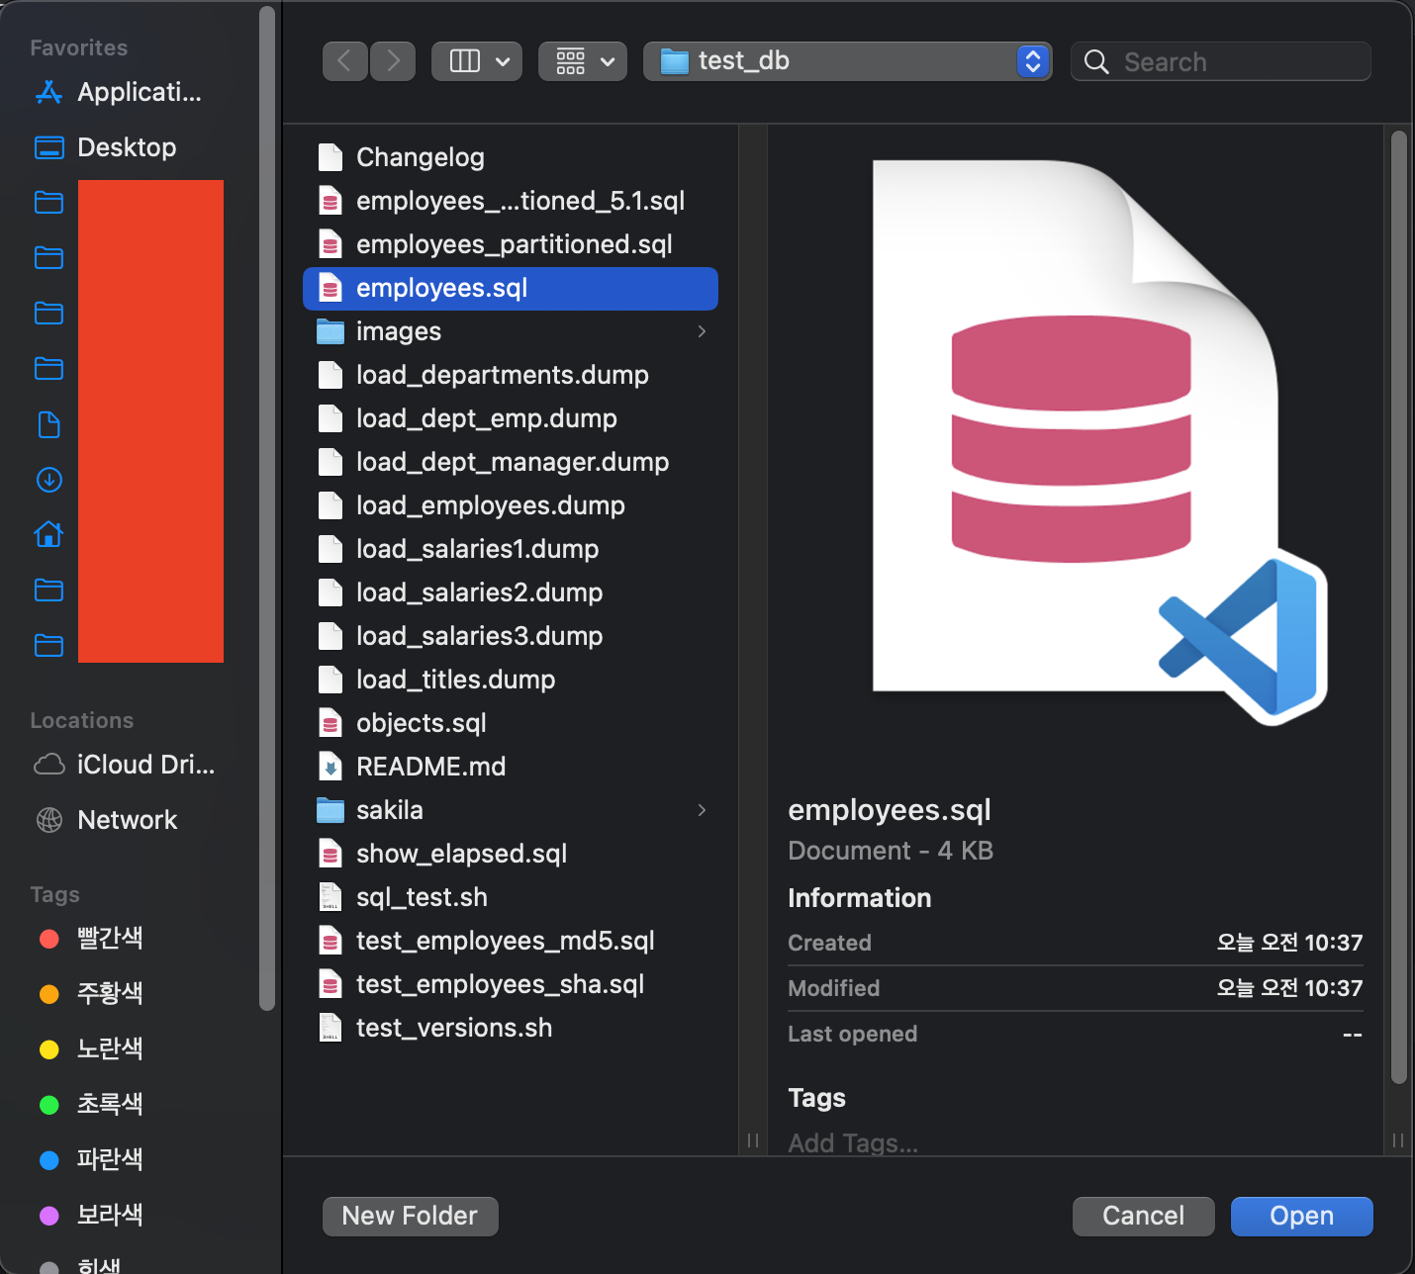Expand the sakila folder chevron
Screen dimensions: 1415x1274
702,810
